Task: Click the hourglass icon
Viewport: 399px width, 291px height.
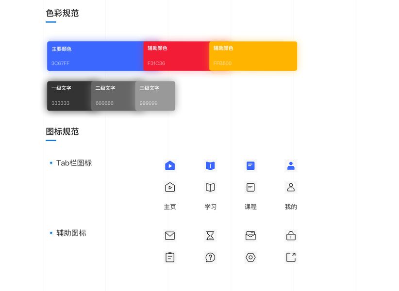Action: 210,236
